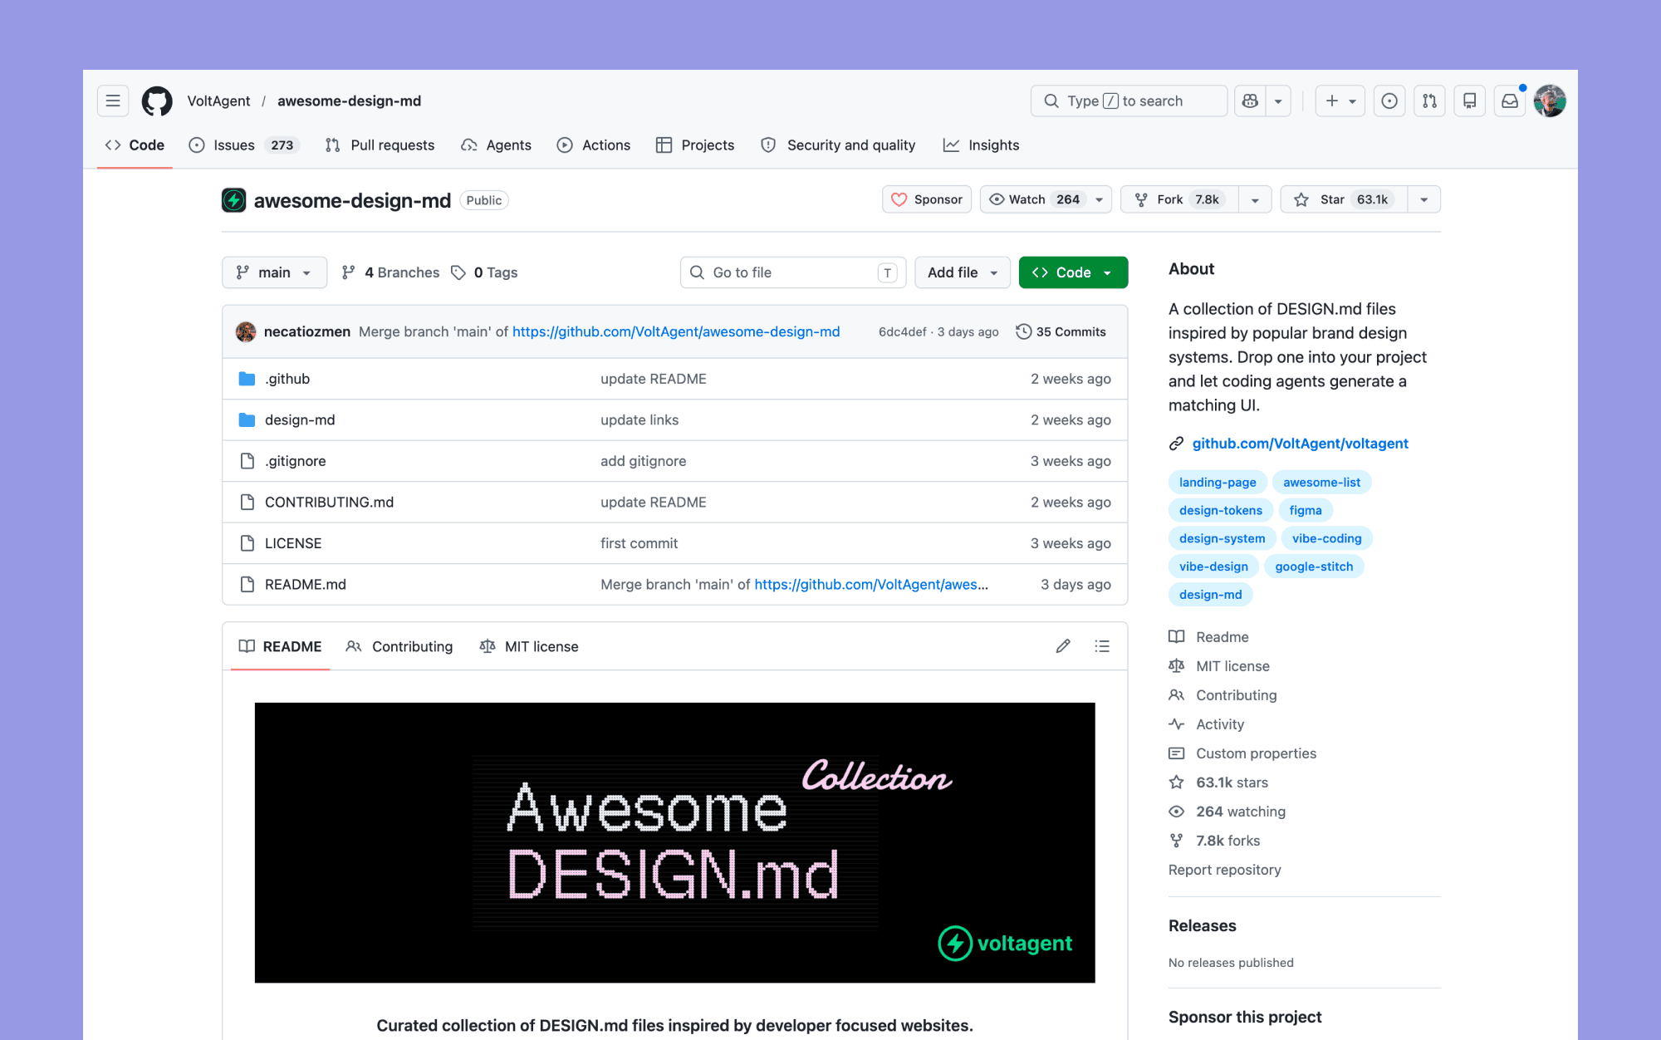
Task: Open the hamburger navigation menu
Action: [113, 101]
